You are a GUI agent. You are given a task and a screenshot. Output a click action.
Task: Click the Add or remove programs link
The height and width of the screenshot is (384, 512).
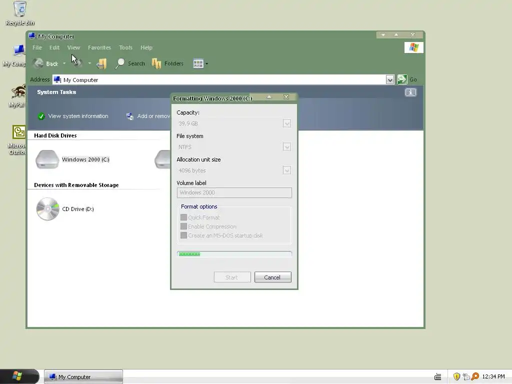(153, 116)
